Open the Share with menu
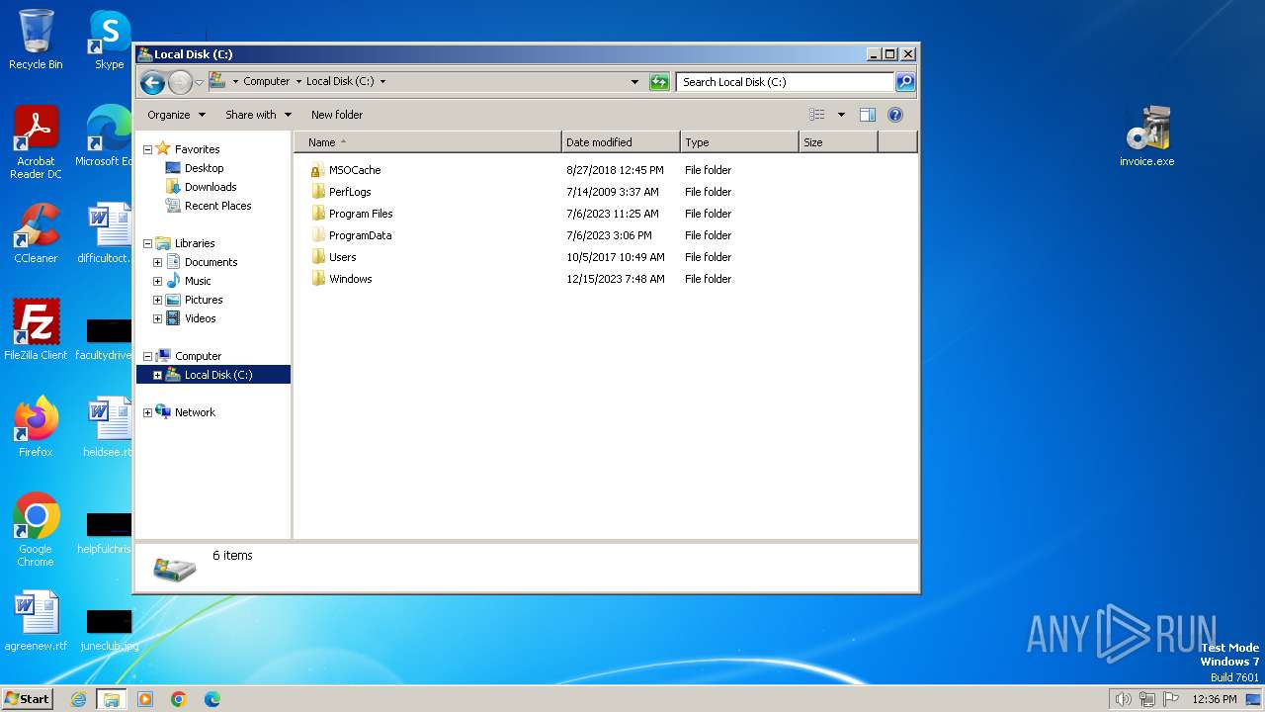This screenshot has width=1265, height=712. click(x=258, y=115)
